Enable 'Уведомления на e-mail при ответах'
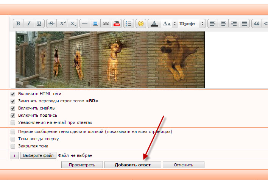This screenshot has height=180, width=268. pyautogui.click(x=13, y=123)
